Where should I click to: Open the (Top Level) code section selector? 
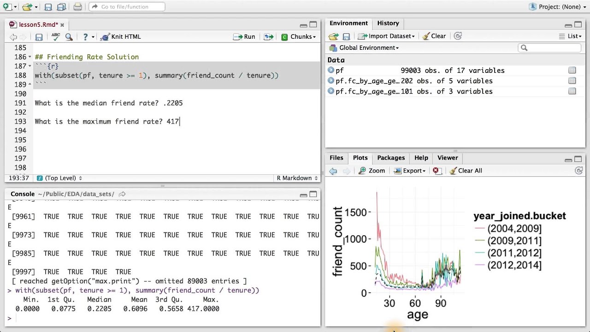59,178
